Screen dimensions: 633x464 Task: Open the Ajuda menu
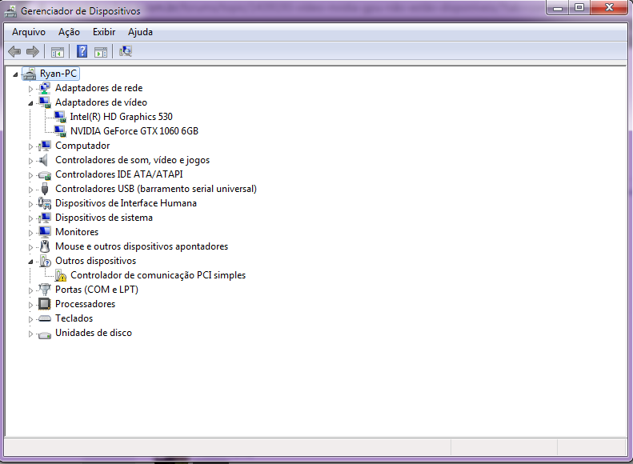point(141,32)
